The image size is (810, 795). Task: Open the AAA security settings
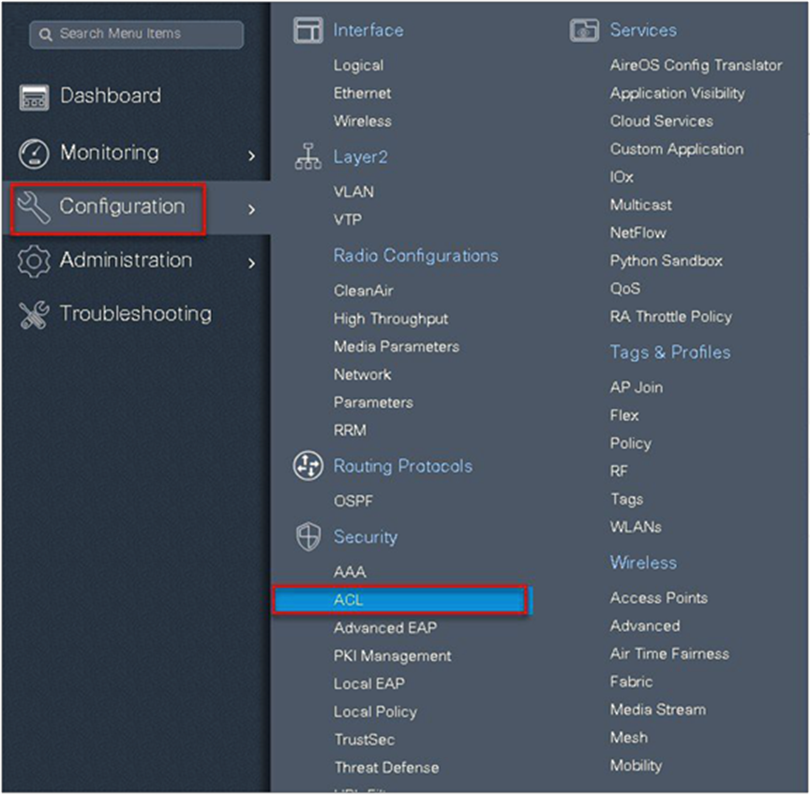click(x=350, y=572)
